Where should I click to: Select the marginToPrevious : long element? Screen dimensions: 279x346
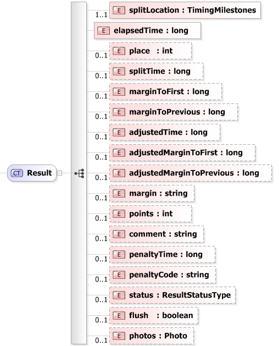click(x=174, y=112)
